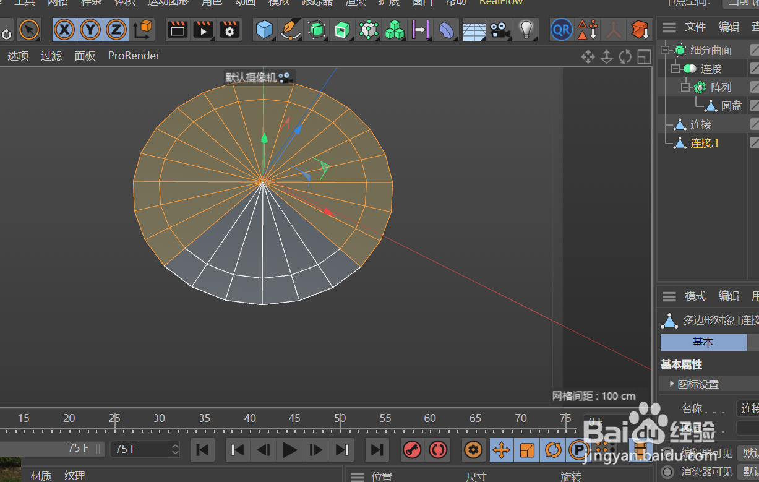Click the 基本 button in the attributes panel

(x=703, y=342)
